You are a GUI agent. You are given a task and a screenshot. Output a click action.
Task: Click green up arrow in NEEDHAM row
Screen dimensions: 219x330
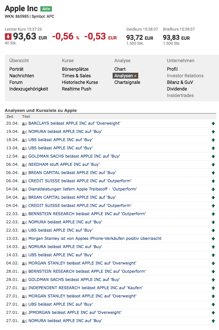click(x=213, y=165)
